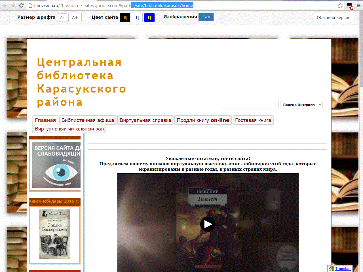Select black site color scheme
The width and height of the screenshot is (363, 272).
125,18
